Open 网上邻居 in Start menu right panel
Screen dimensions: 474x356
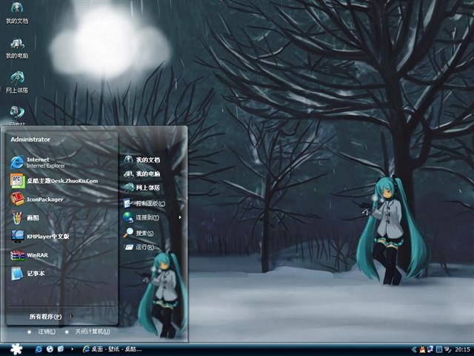(x=142, y=188)
